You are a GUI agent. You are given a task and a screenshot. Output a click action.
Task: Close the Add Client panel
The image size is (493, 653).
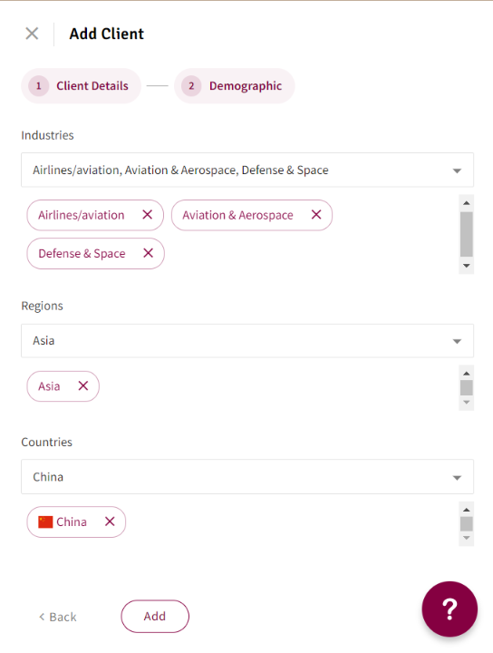[x=32, y=34]
